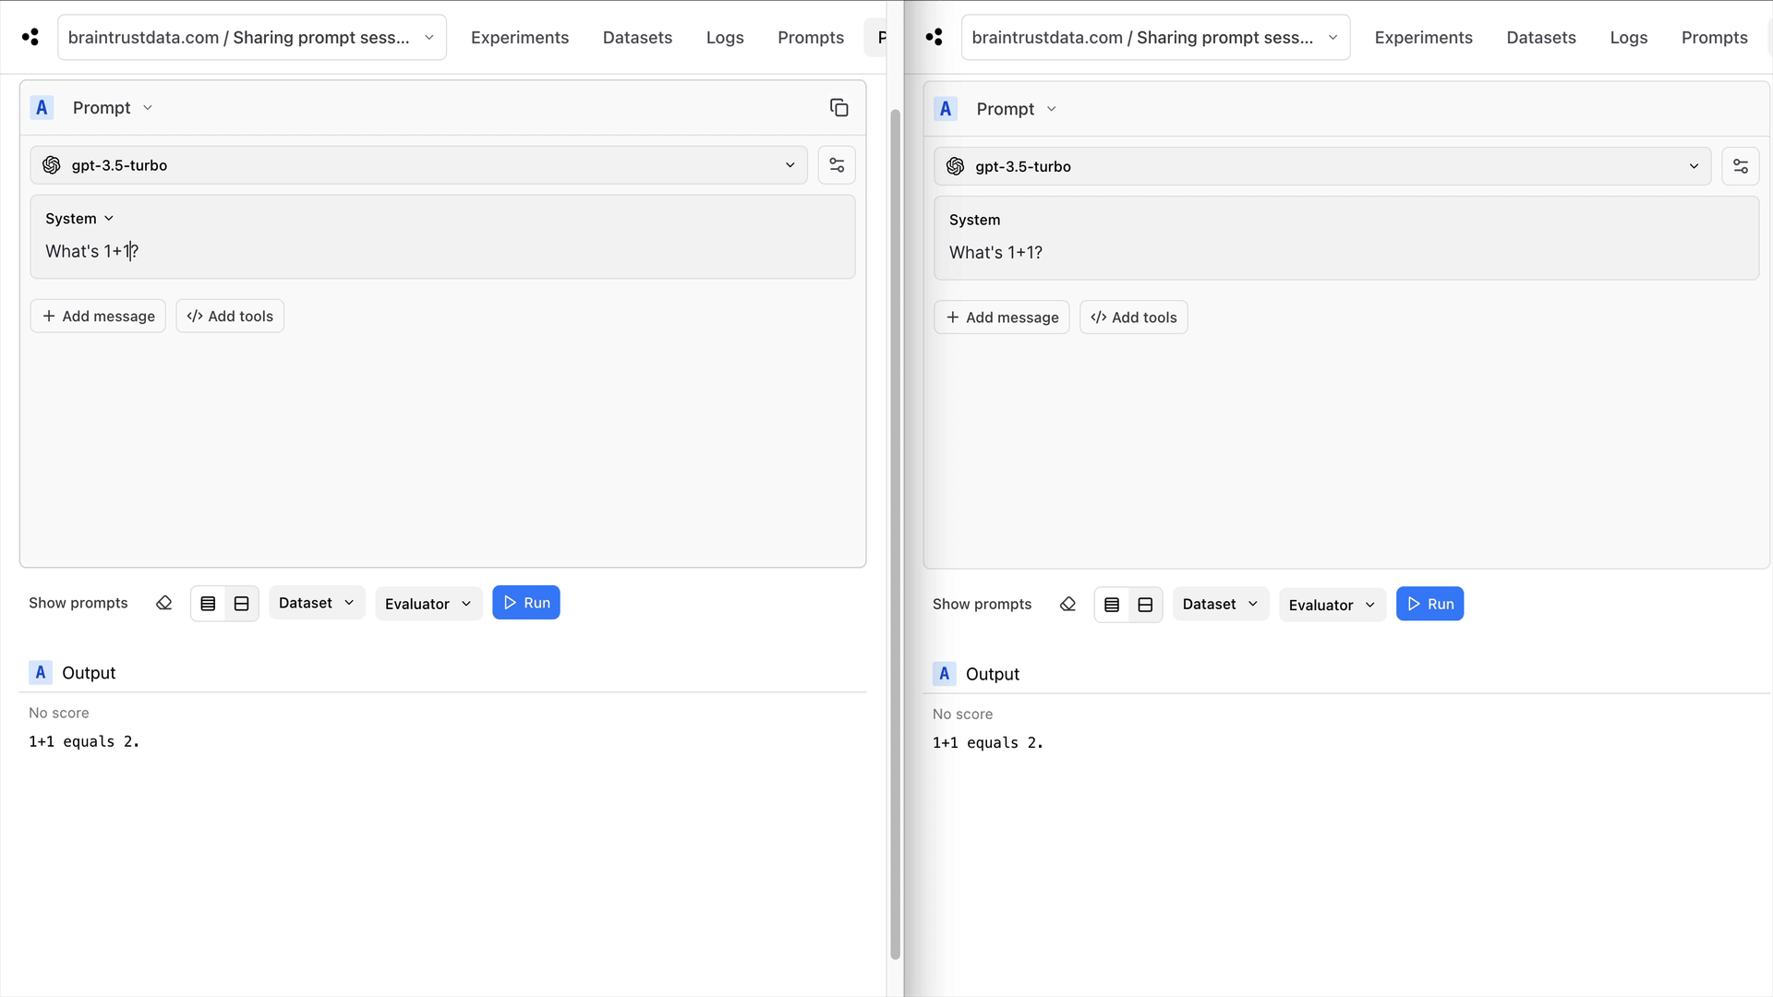Switch to list layout toggle in left pane

coord(208,603)
